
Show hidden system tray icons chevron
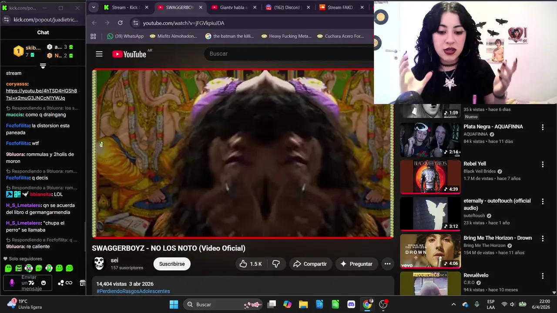pyautogui.click(x=453, y=304)
